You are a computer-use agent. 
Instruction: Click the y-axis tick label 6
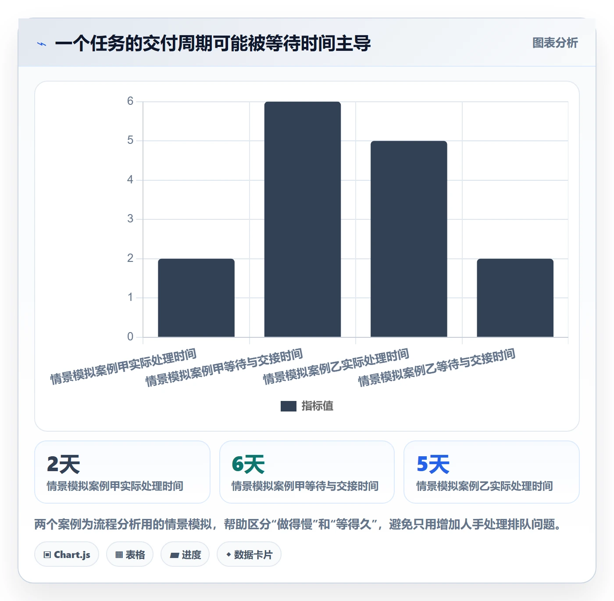[x=130, y=101]
